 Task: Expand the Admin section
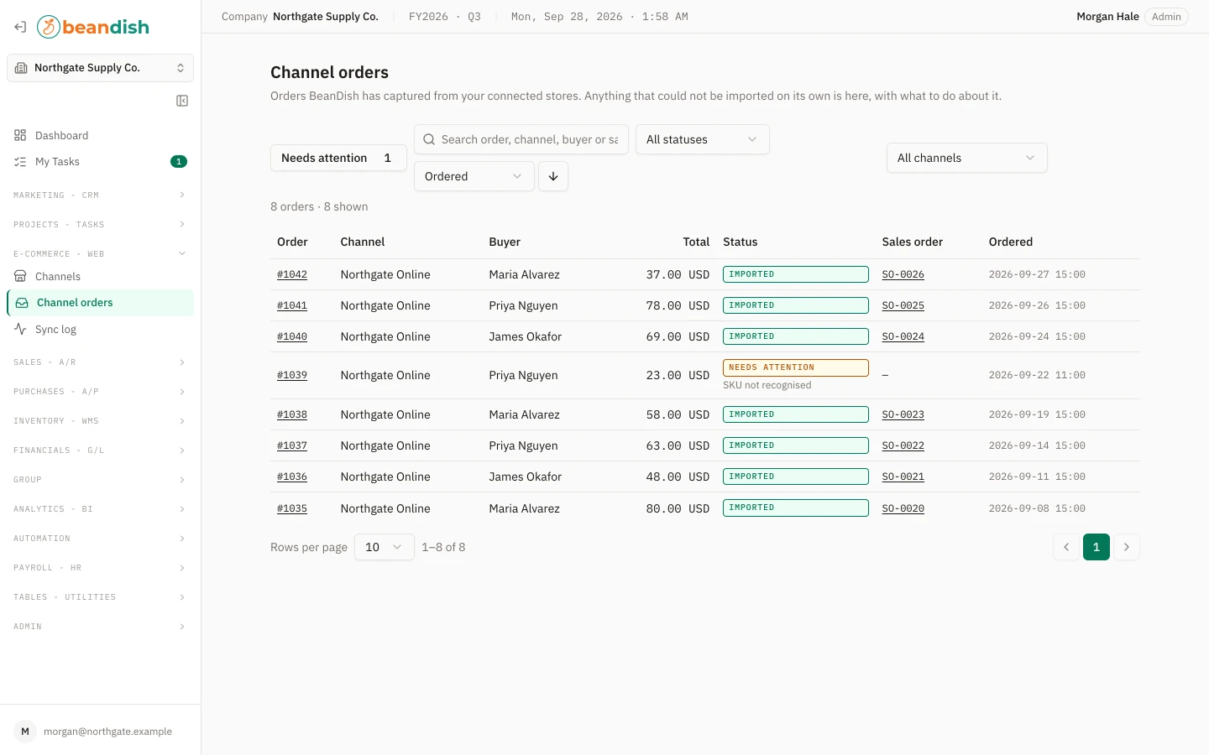[x=100, y=627]
